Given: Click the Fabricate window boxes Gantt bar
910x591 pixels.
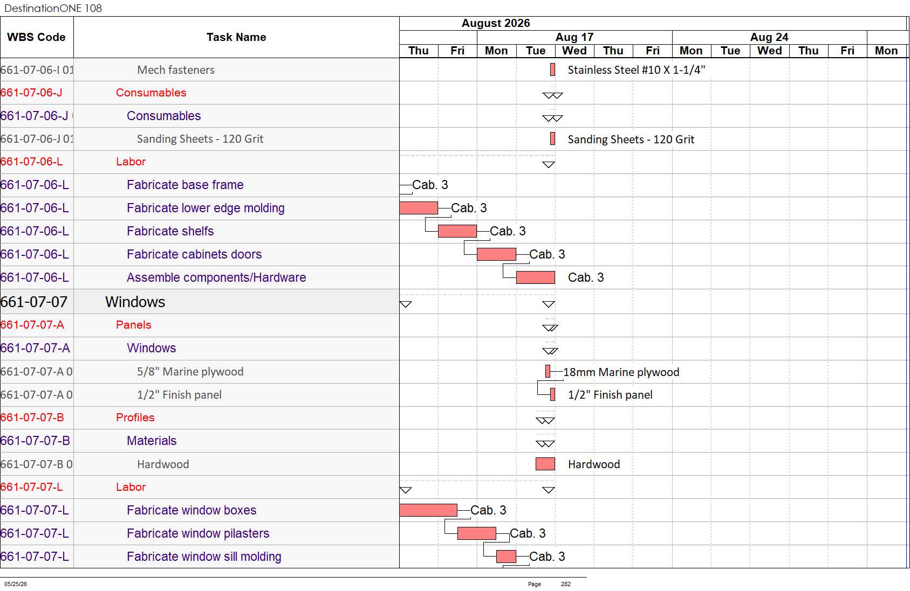Looking at the screenshot, I should click(x=428, y=510).
